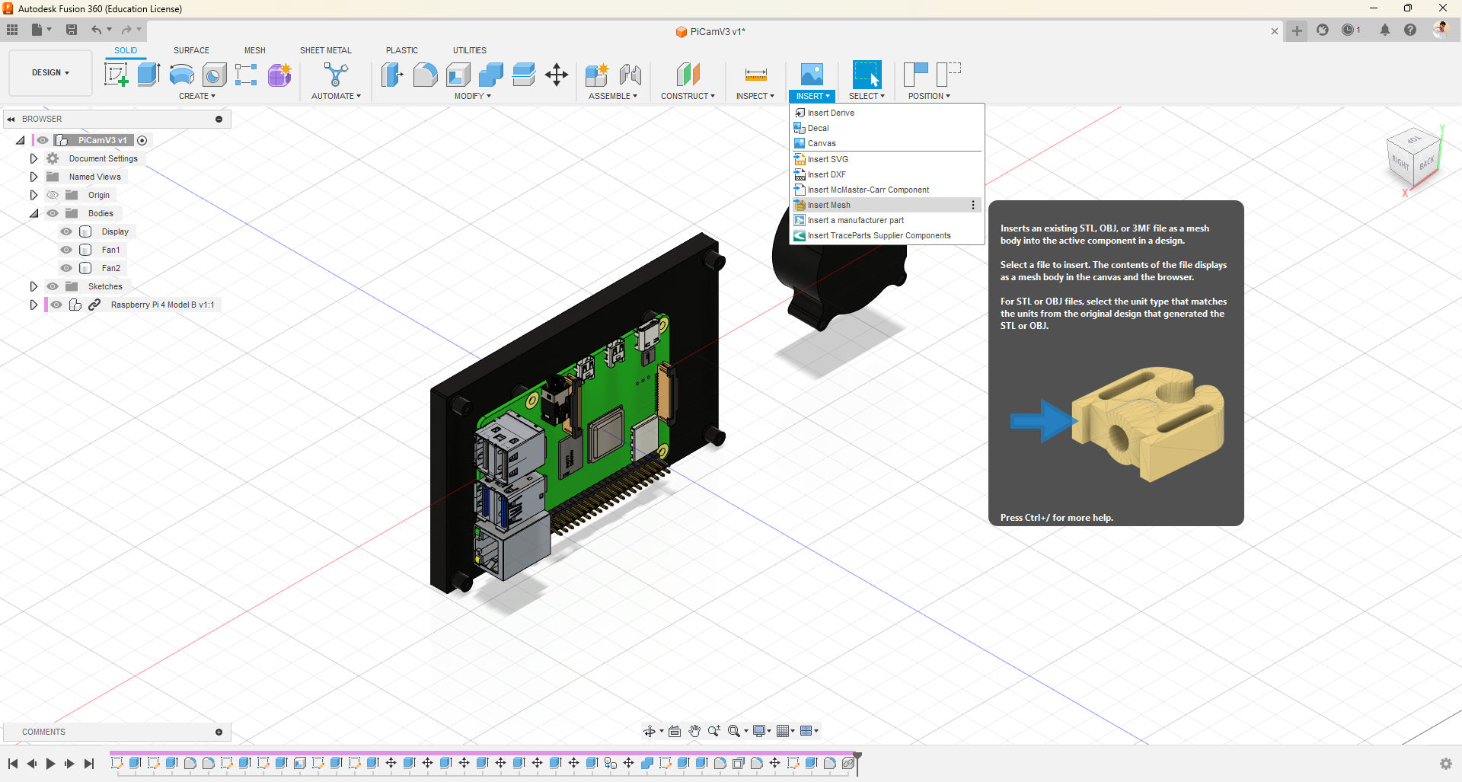Play the design timeline

pyautogui.click(x=50, y=764)
